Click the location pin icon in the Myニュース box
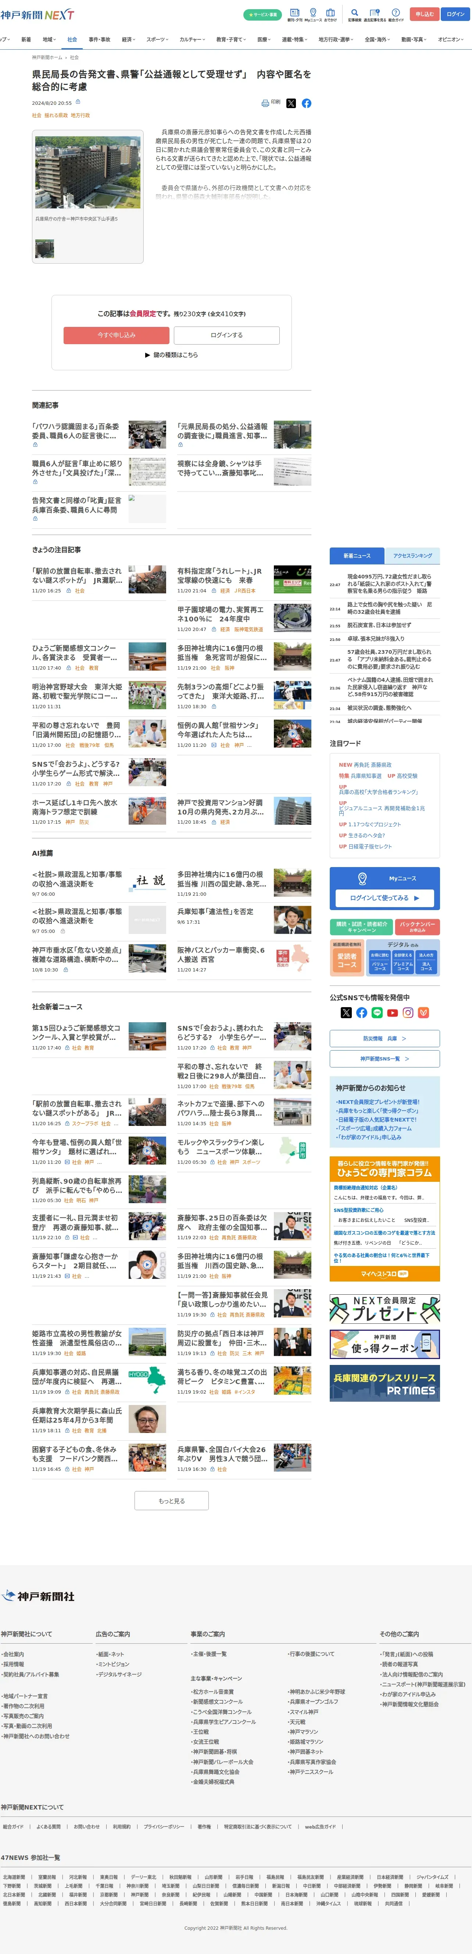Image resolution: width=472 pixels, height=1954 pixels. 362,878
